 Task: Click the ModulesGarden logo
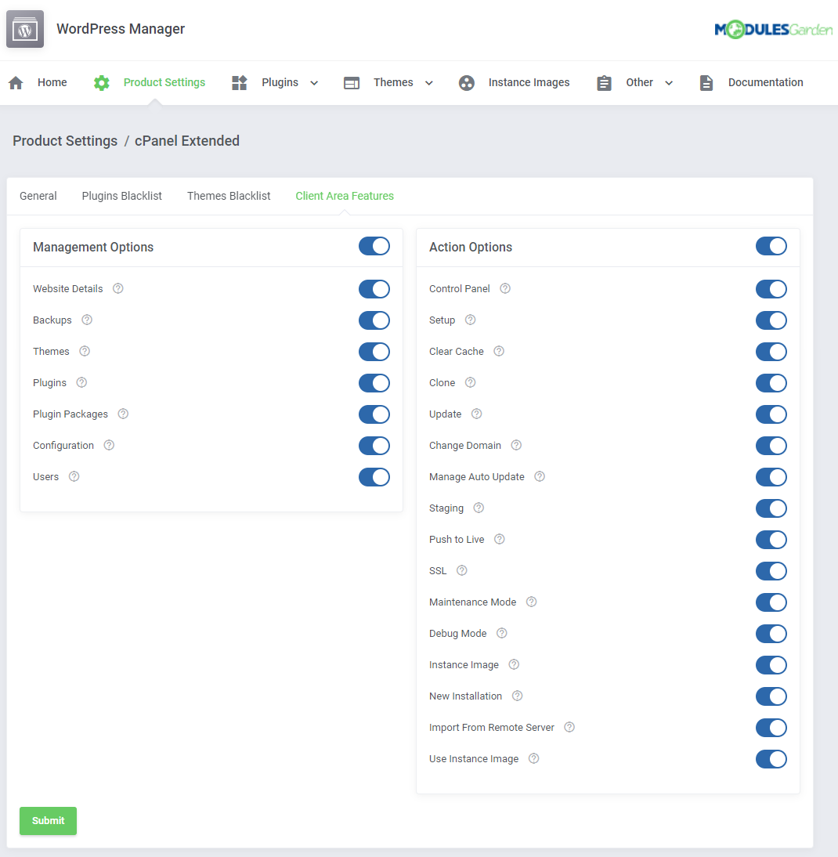pyautogui.click(x=774, y=30)
